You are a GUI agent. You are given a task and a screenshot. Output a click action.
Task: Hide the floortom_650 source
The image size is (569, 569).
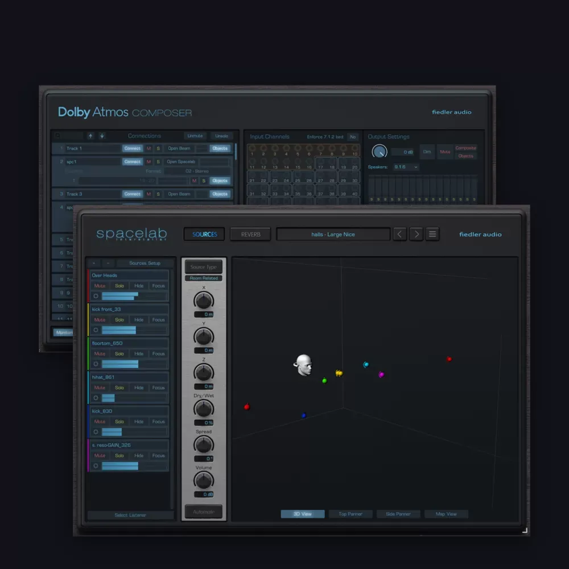tap(139, 354)
